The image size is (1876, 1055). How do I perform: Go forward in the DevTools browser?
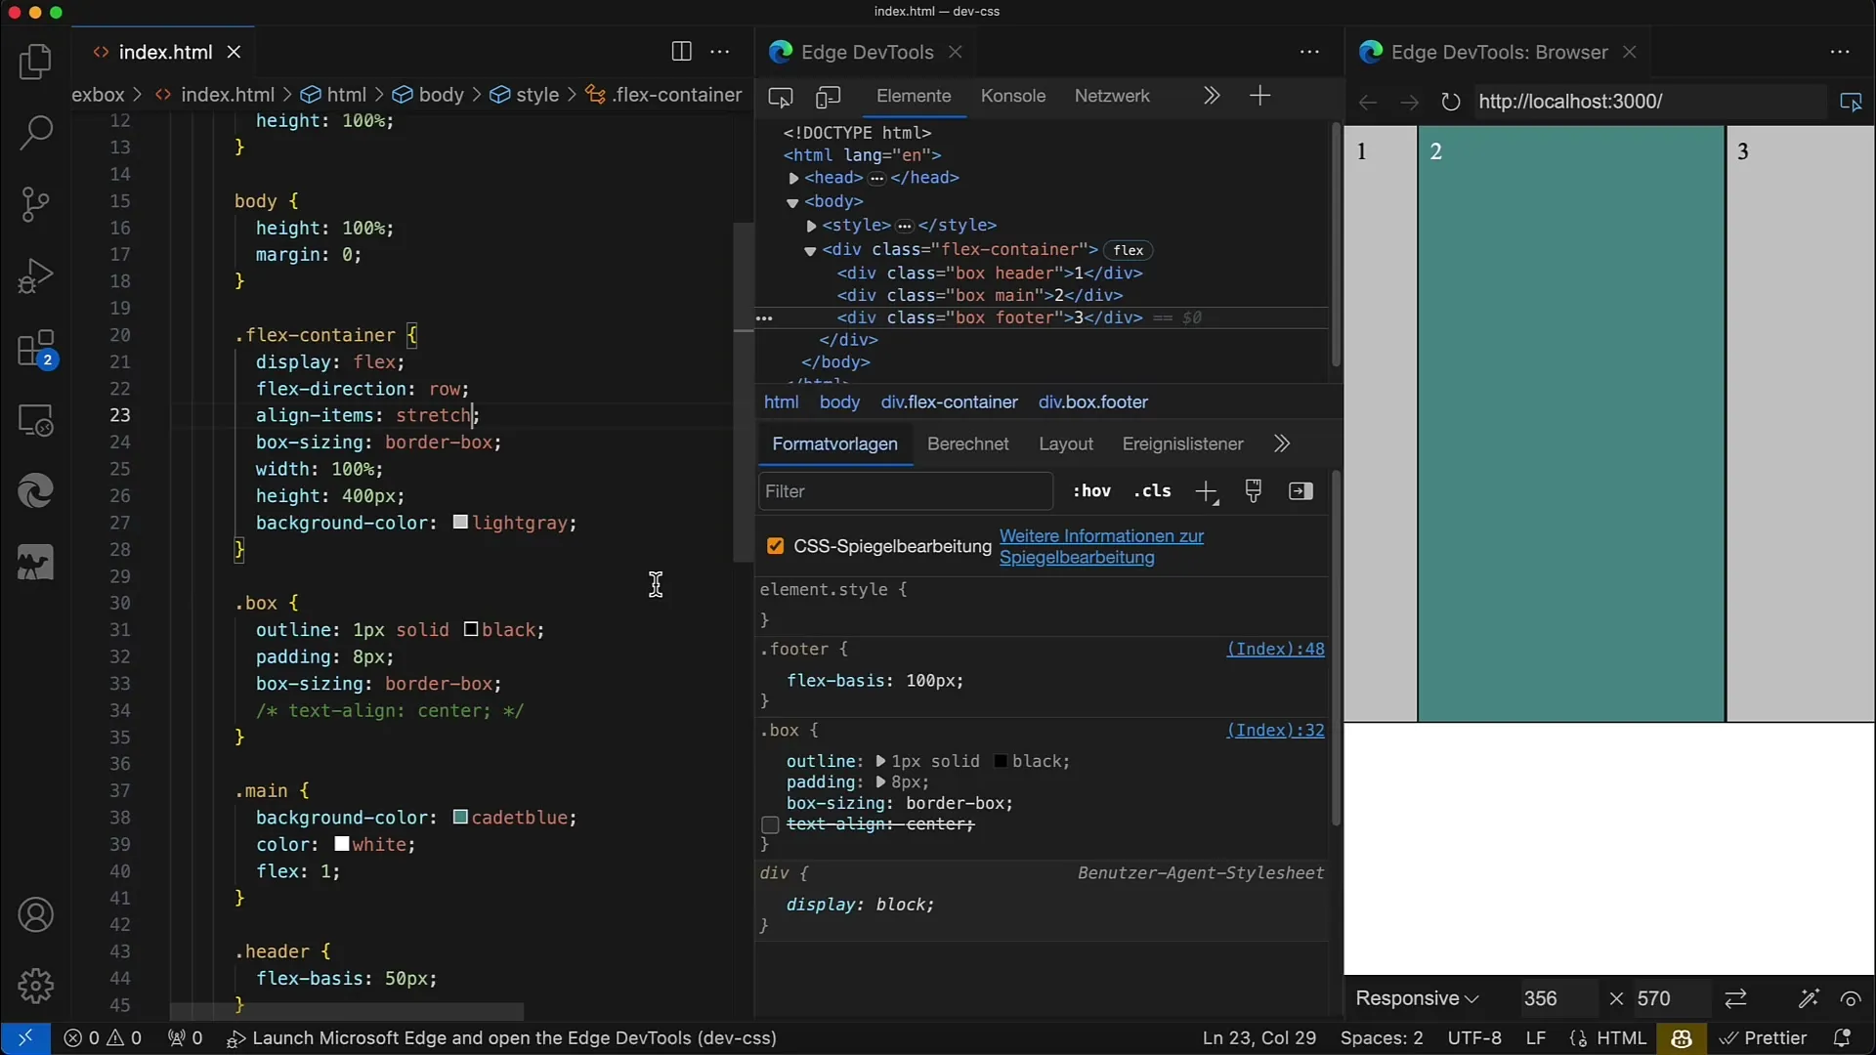tap(1409, 102)
